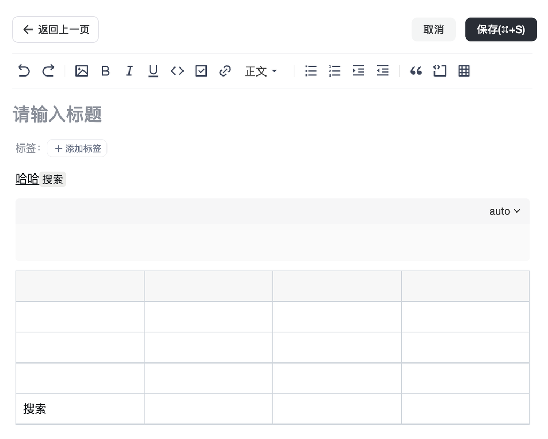This screenshot has height=439, width=548.
Task: Insert a bulleted list
Action: click(311, 71)
